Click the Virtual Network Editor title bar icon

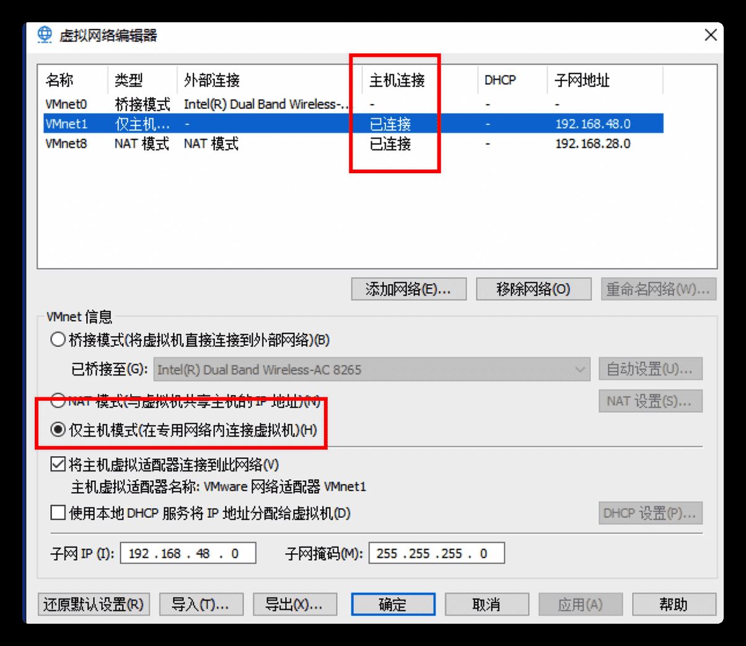click(43, 35)
